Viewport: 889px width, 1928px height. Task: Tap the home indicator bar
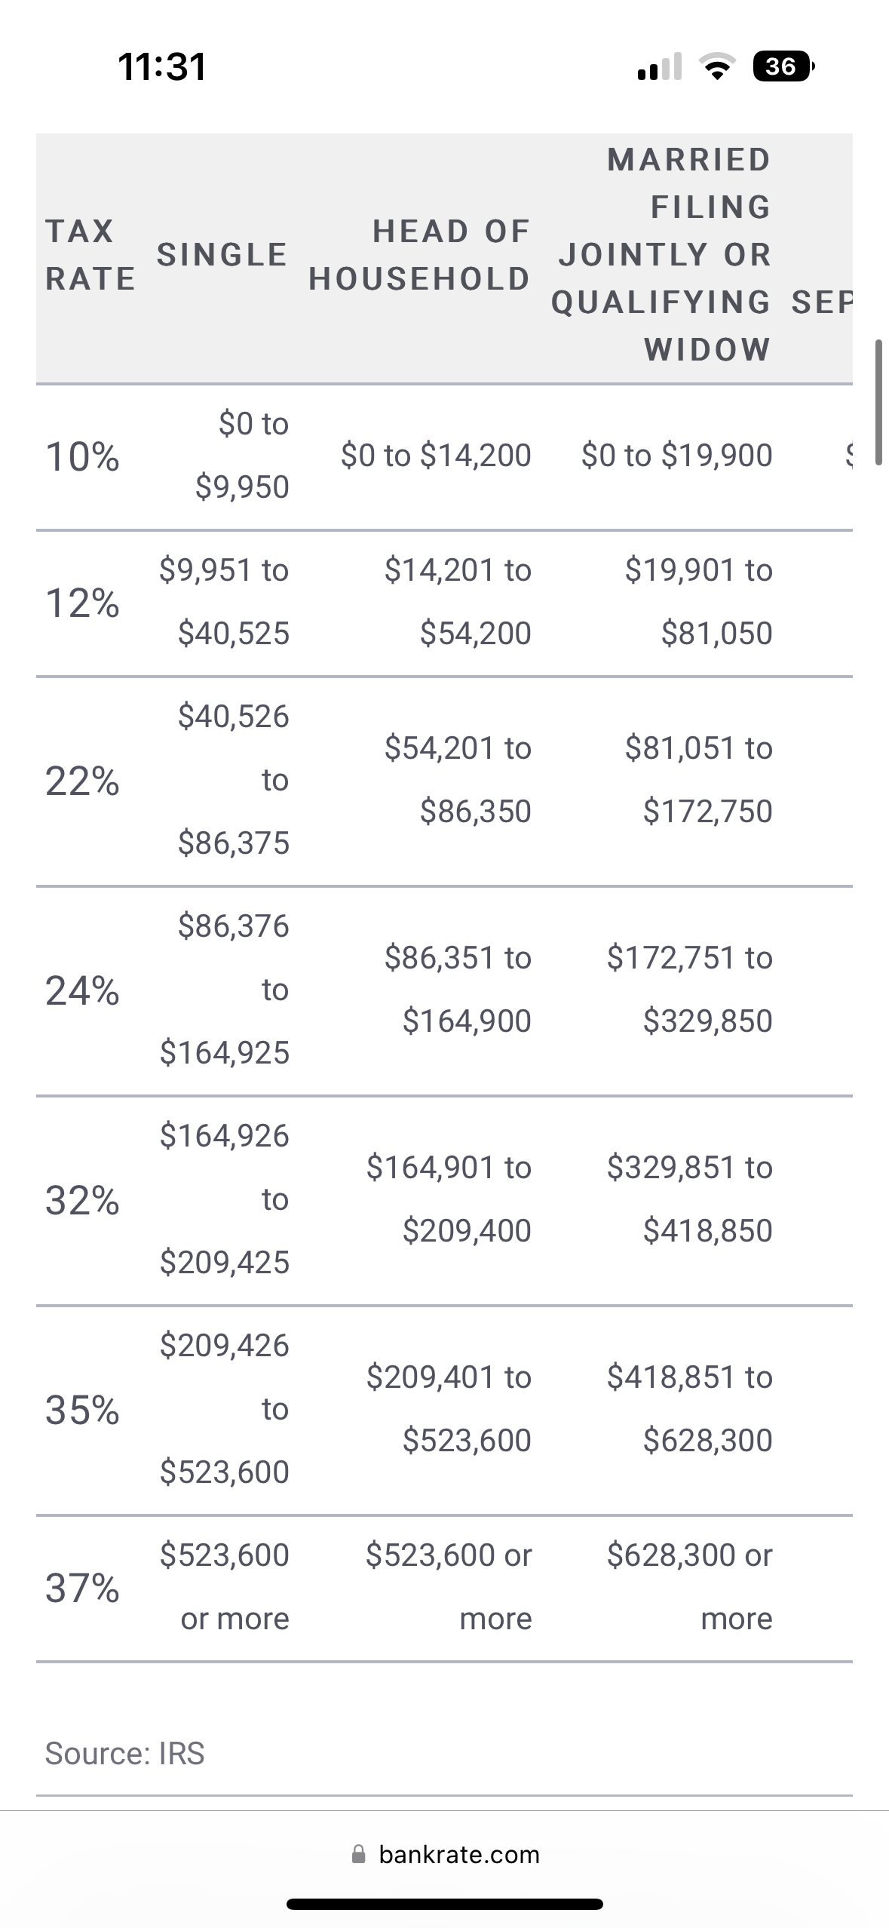click(445, 1903)
